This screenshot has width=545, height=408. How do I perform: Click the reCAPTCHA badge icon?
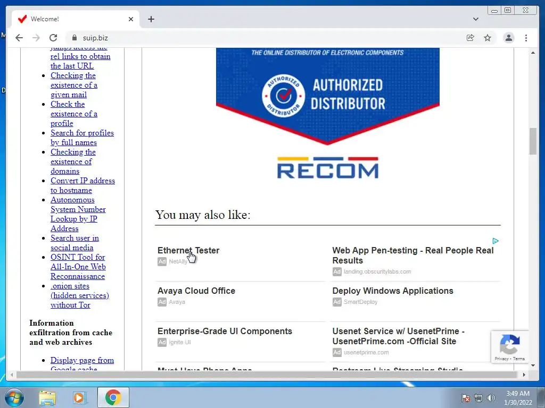tap(509, 344)
